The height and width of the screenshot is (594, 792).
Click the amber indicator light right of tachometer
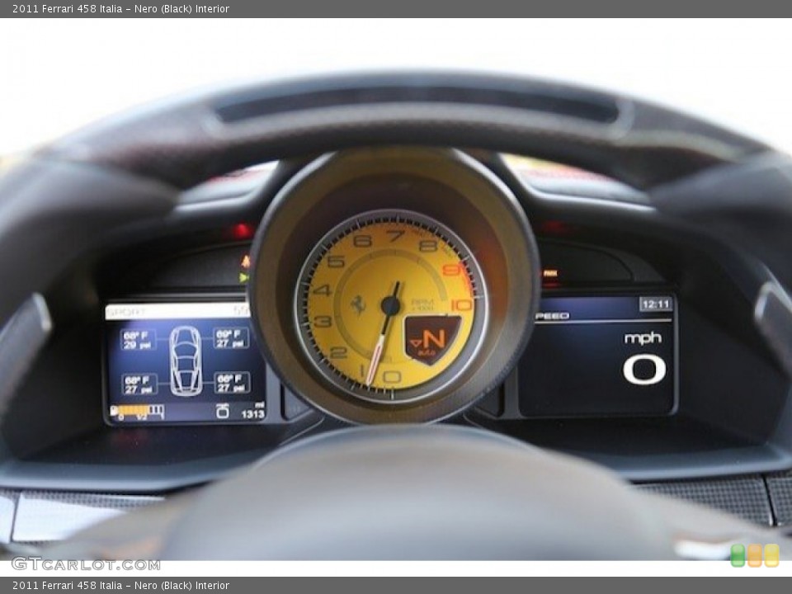coord(549,273)
